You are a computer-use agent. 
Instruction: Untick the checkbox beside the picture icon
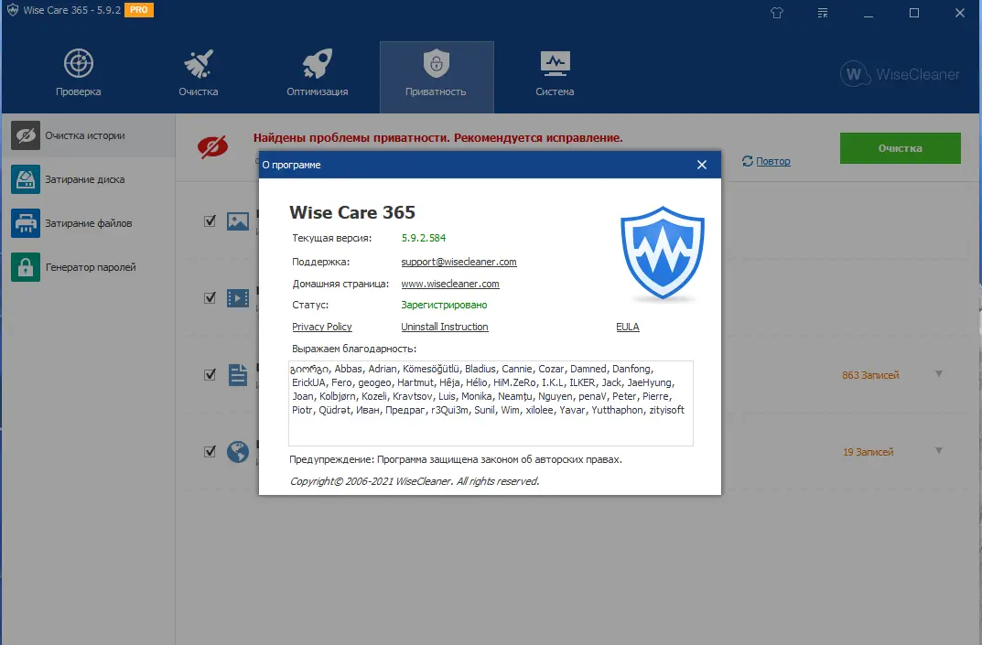pyautogui.click(x=210, y=220)
